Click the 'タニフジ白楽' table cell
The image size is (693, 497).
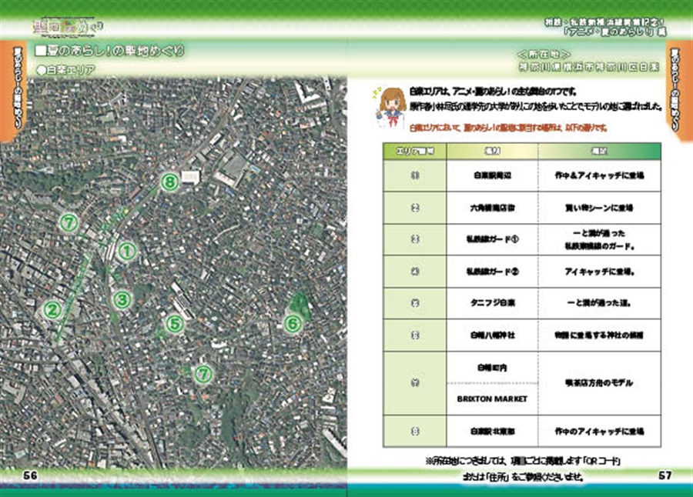tap(492, 303)
